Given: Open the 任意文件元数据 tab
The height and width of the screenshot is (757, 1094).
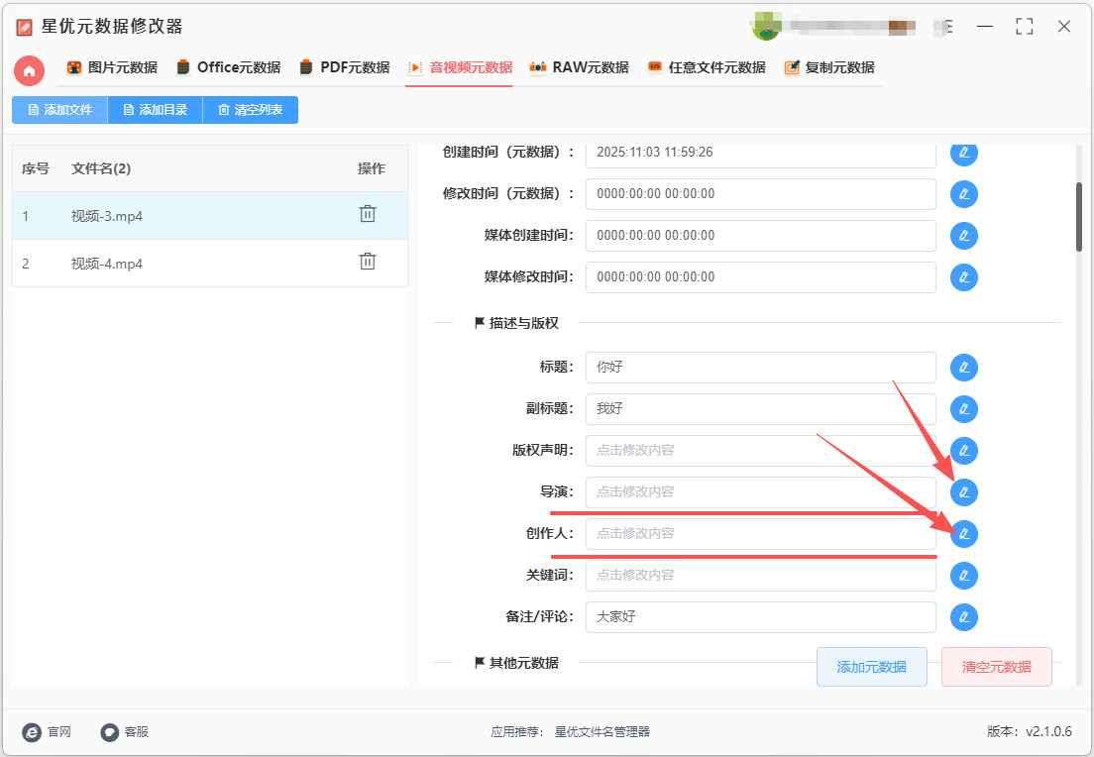Looking at the screenshot, I should tap(707, 67).
